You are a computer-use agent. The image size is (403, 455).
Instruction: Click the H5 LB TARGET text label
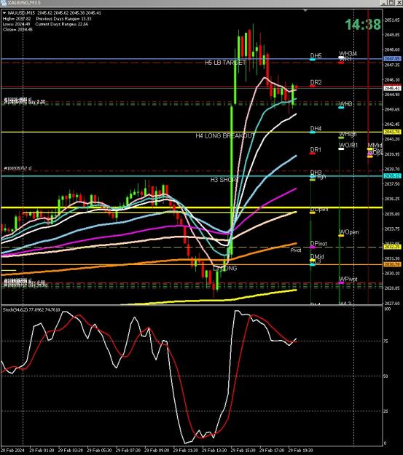tap(225, 63)
